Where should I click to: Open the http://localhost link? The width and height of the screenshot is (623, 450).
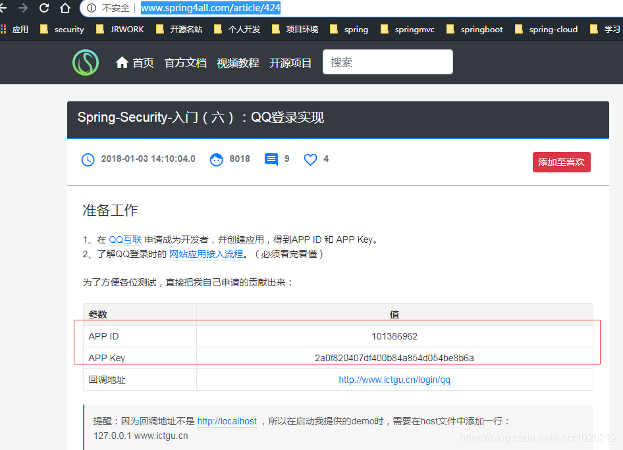pyautogui.click(x=227, y=422)
